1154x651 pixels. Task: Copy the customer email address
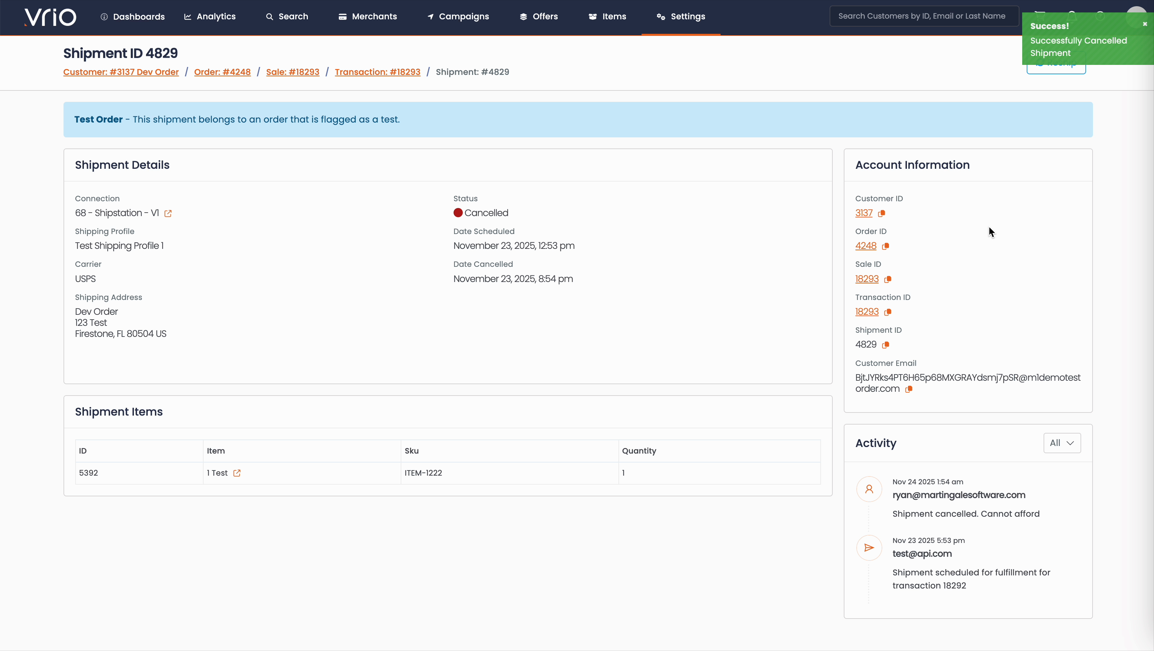[909, 389]
